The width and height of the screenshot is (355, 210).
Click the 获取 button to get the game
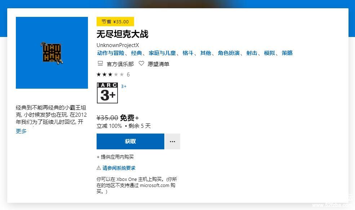coord(130,141)
